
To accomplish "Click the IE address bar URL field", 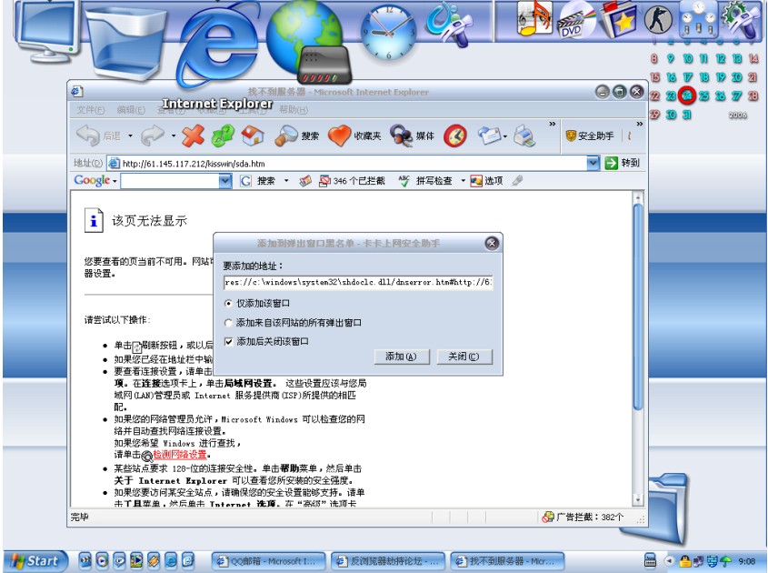I will coord(348,163).
